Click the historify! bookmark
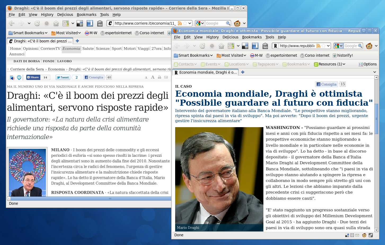Viewport: 385px width, 245px height. 343,55
